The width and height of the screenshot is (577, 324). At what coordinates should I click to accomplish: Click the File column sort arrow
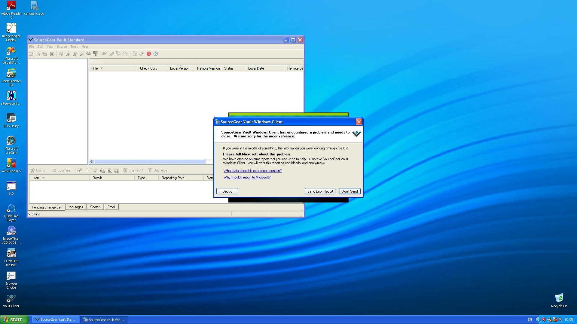[102, 68]
